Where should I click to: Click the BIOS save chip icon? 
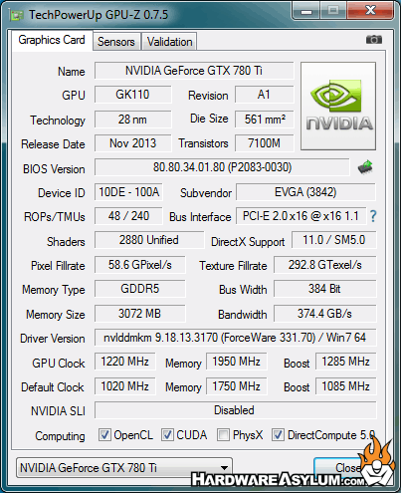365,167
